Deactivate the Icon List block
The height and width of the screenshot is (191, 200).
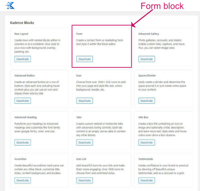(85, 180)
